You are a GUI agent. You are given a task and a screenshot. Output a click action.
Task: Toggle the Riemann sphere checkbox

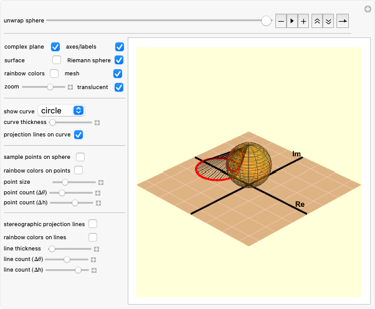pos(119,60)
